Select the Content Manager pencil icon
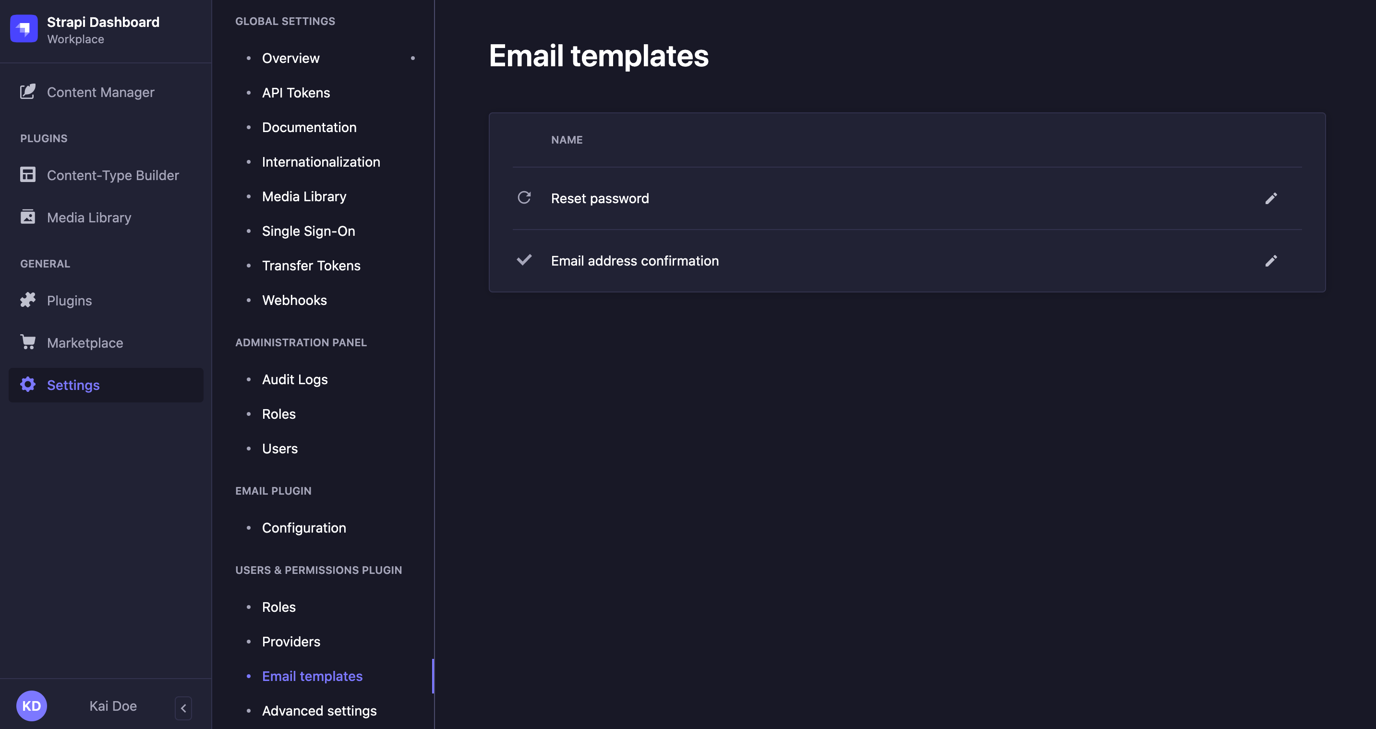 tap(28, 91)
